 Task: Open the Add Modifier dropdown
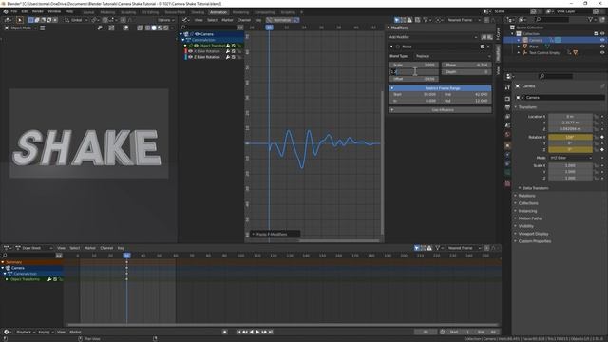pos(433,37)
